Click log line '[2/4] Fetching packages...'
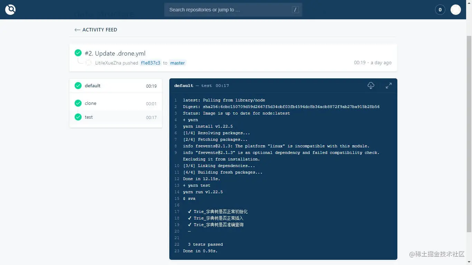The image size is (472, 265). (215, 140)
